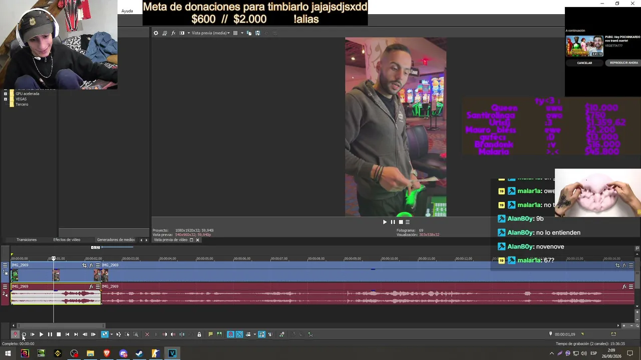Select the Envelope edit tool

click(118, 334)
